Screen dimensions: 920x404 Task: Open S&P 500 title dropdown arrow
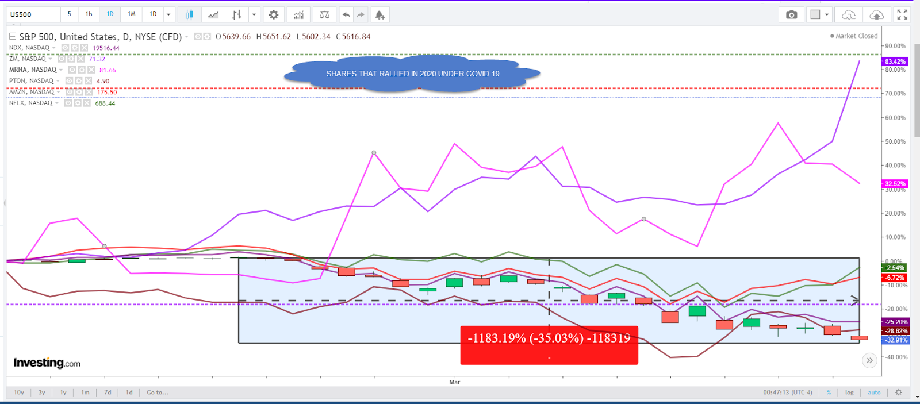(187, 37)
